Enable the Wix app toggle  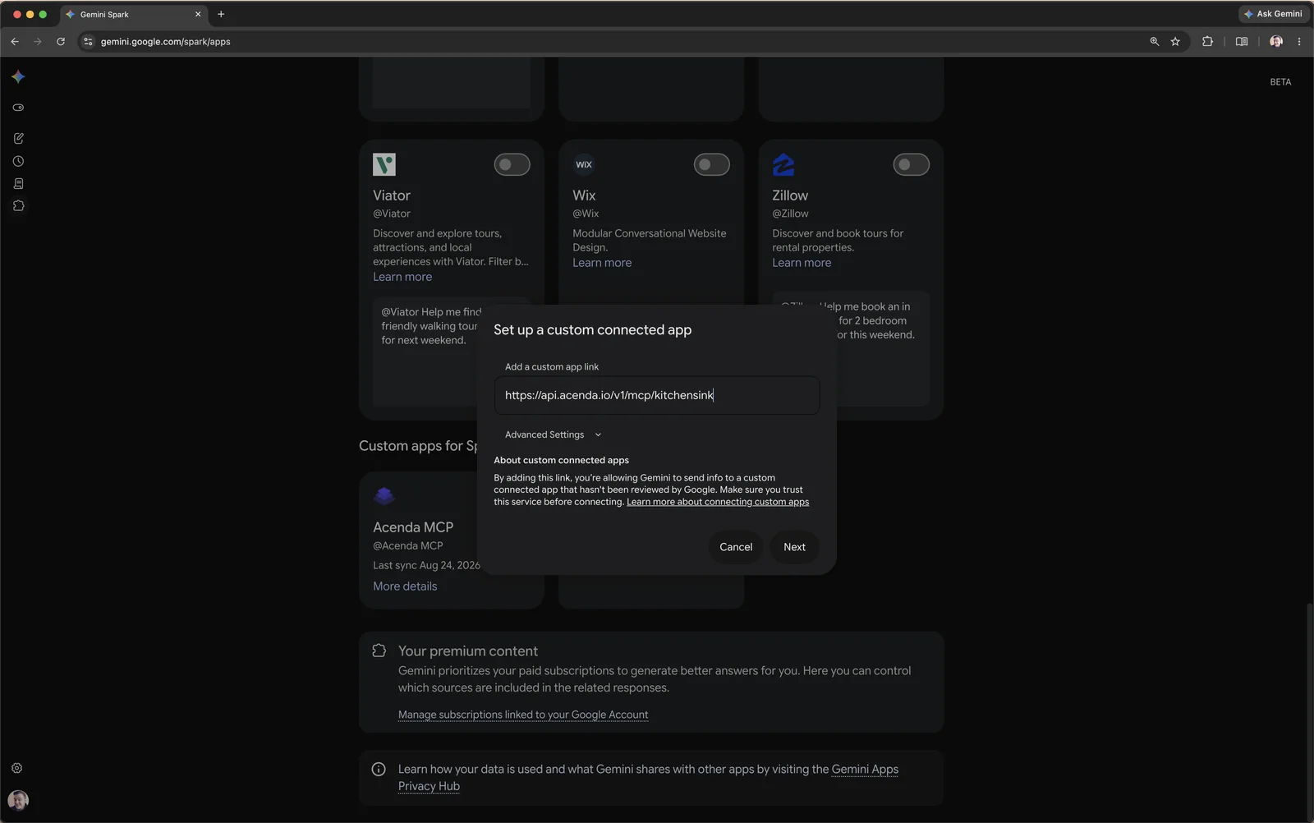tap(711, 164)
